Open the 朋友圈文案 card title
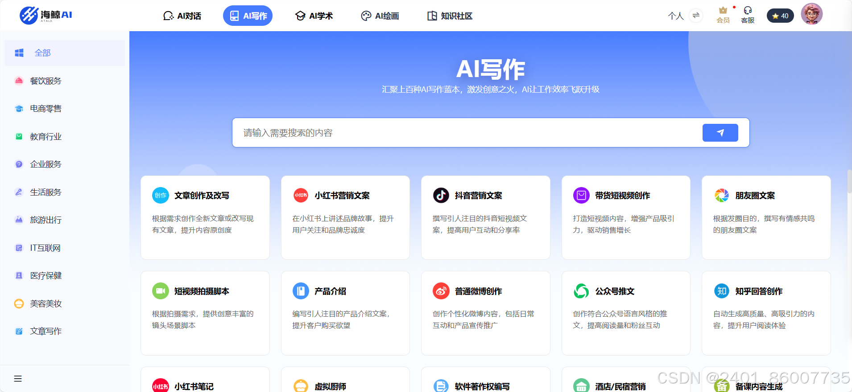The height and width of the screenshot is (392, 852). 755,196
